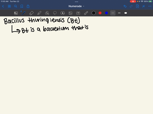Open the thumbnail grid view
The height and width of the screenshot is (114, 153).
click(9, 6)
